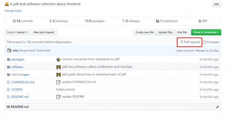Click the Upload files button
The image size is (231, 116).
165,33
